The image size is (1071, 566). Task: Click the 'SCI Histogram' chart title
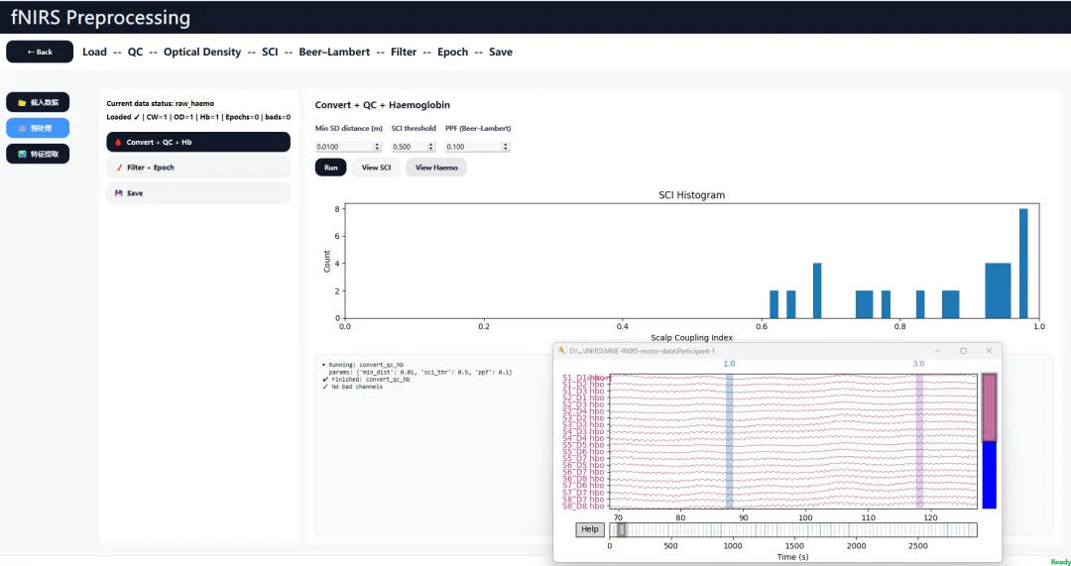[692, 195]
